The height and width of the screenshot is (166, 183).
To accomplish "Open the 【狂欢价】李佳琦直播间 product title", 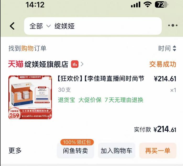I will pyautogui.click(x=101, y=78).
